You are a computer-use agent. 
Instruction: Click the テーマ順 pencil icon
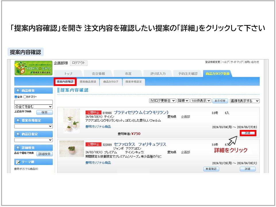[18, 162]
